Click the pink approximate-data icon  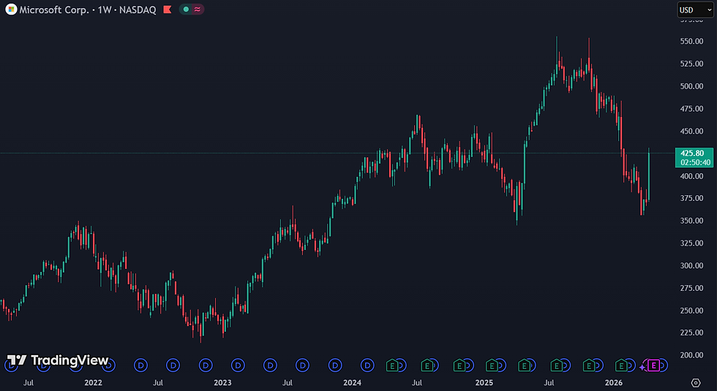click(x=198, y=9)
